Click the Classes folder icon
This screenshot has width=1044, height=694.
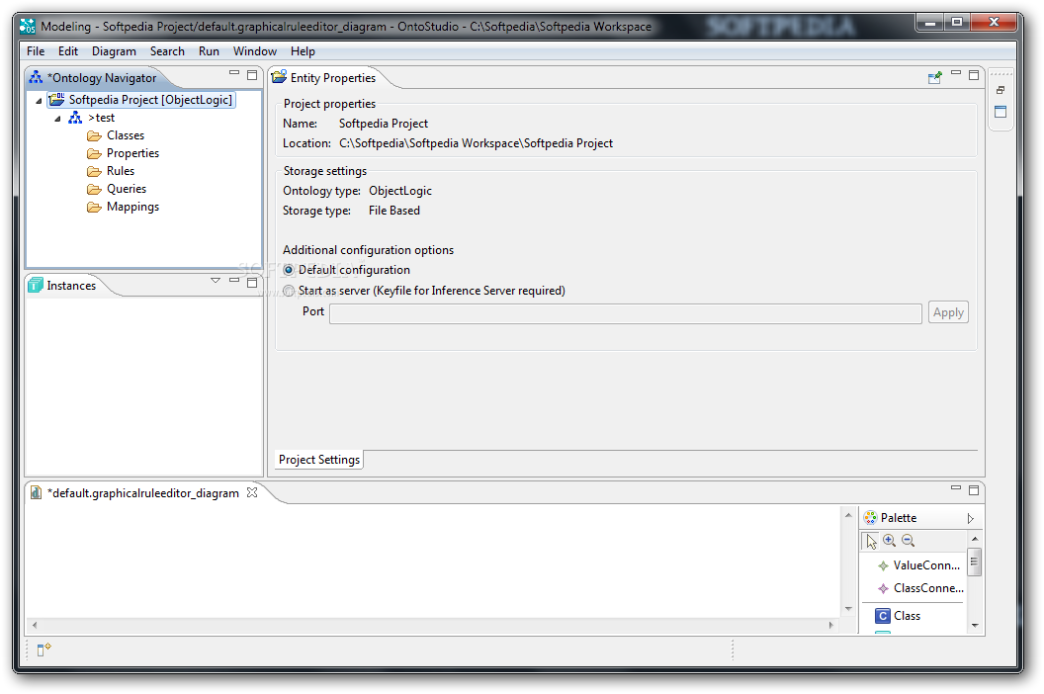94,135
